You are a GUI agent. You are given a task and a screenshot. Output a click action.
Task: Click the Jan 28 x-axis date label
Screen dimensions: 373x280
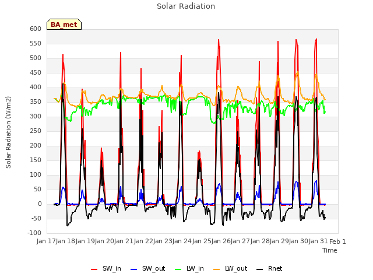point(260,241)
